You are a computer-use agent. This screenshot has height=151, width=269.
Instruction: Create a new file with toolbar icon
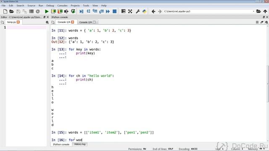[x=5, y=11]
